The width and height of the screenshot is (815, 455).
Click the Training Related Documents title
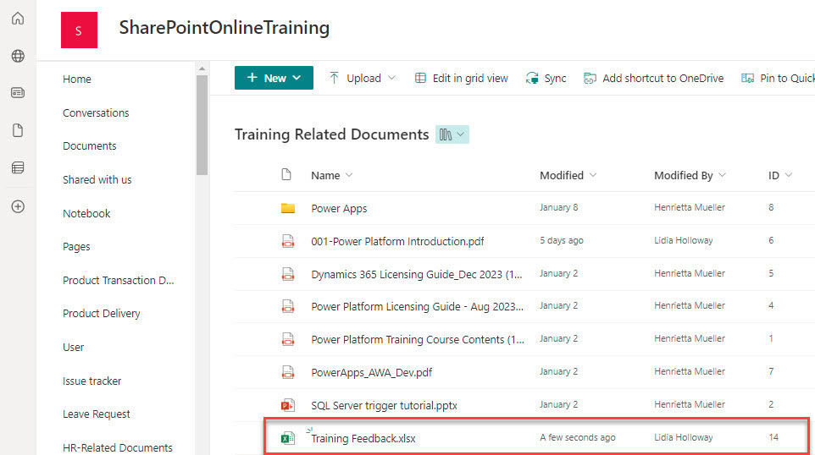[x=331, y=134]
